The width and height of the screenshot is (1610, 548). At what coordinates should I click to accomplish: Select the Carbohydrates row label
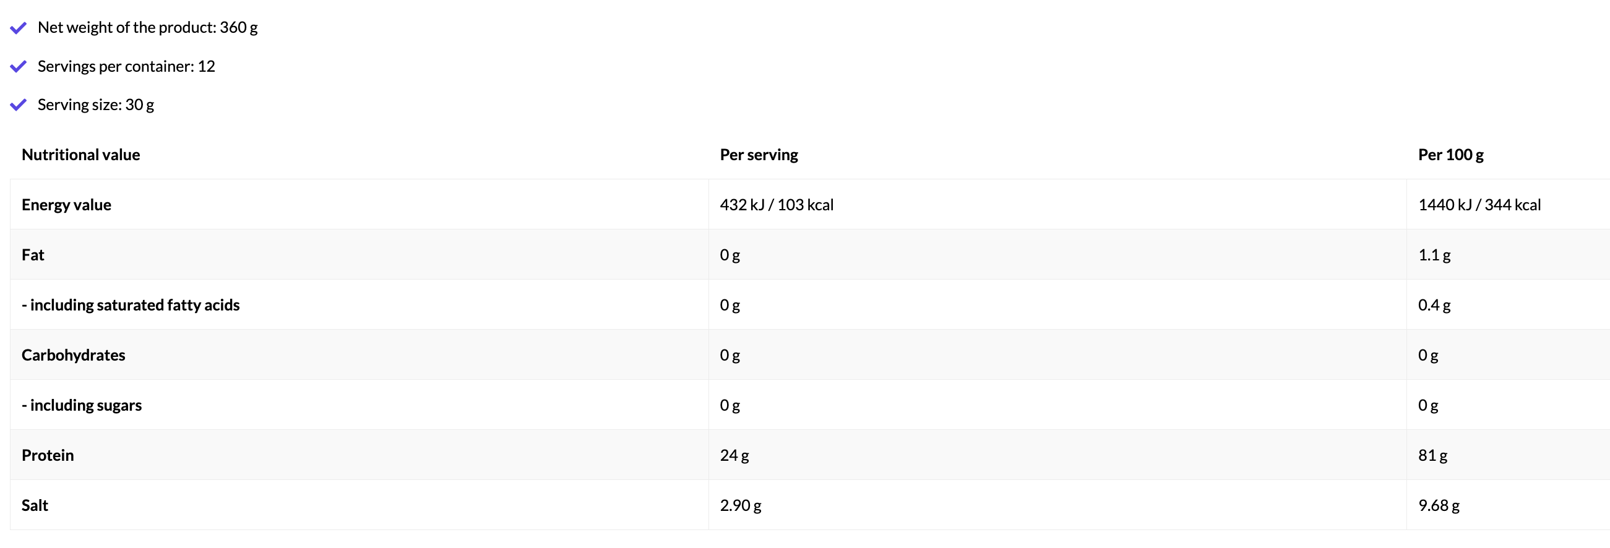click(73, 355)
